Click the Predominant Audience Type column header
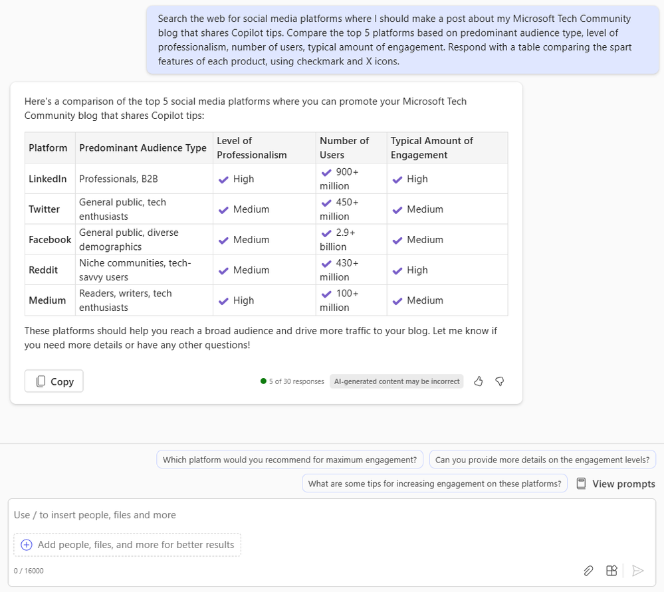 click(144, 148)
